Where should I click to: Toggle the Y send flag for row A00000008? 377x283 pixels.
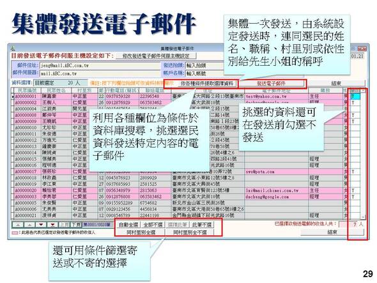355,115
